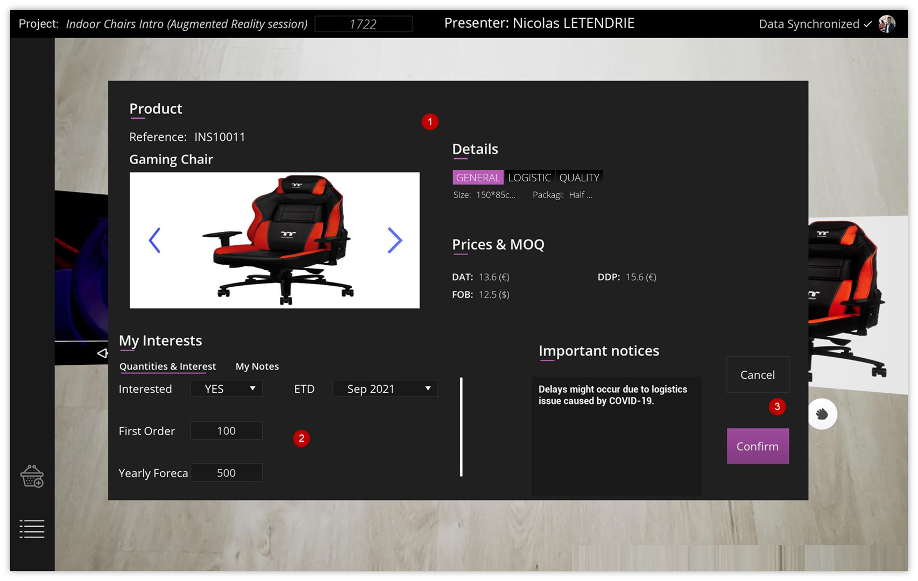This screenshot has height=581, width=918.
Task: Click the presenter avatar in top bar
Action: pyautogui.click(x=887, y=24)
